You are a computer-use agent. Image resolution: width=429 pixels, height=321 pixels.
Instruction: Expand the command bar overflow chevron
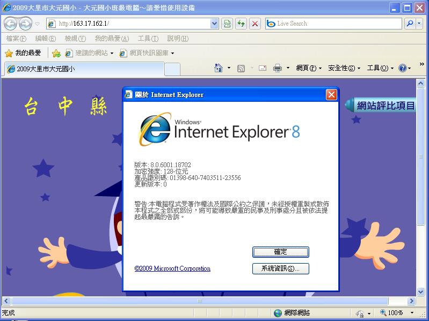click(421, 64)
